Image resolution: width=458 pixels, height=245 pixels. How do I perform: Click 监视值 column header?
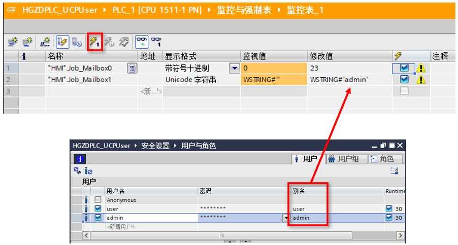pyautogui.click(x=274, y=56)
